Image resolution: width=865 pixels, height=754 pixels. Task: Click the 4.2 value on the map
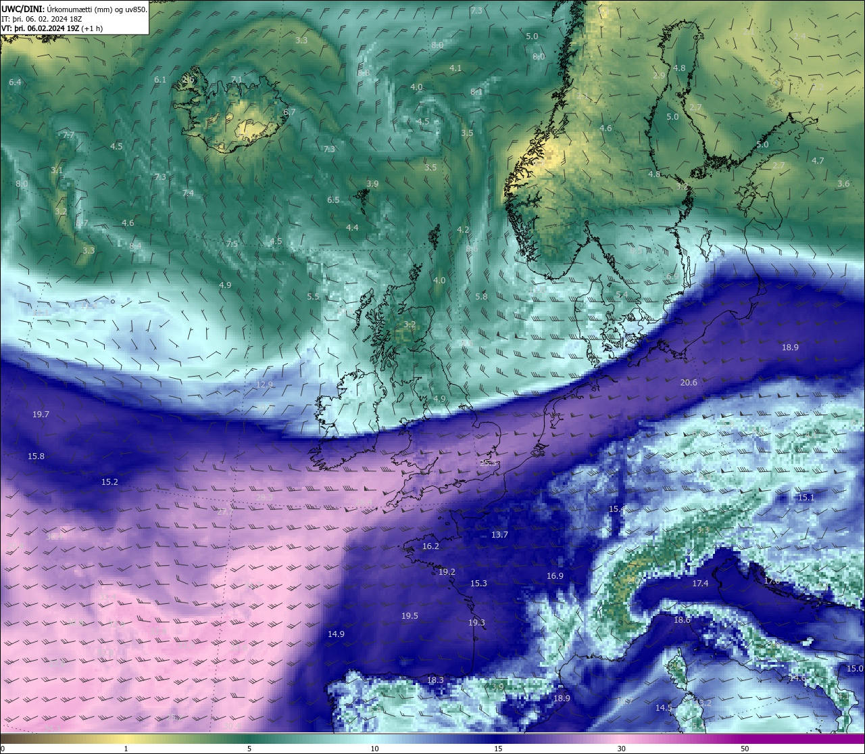463,231
